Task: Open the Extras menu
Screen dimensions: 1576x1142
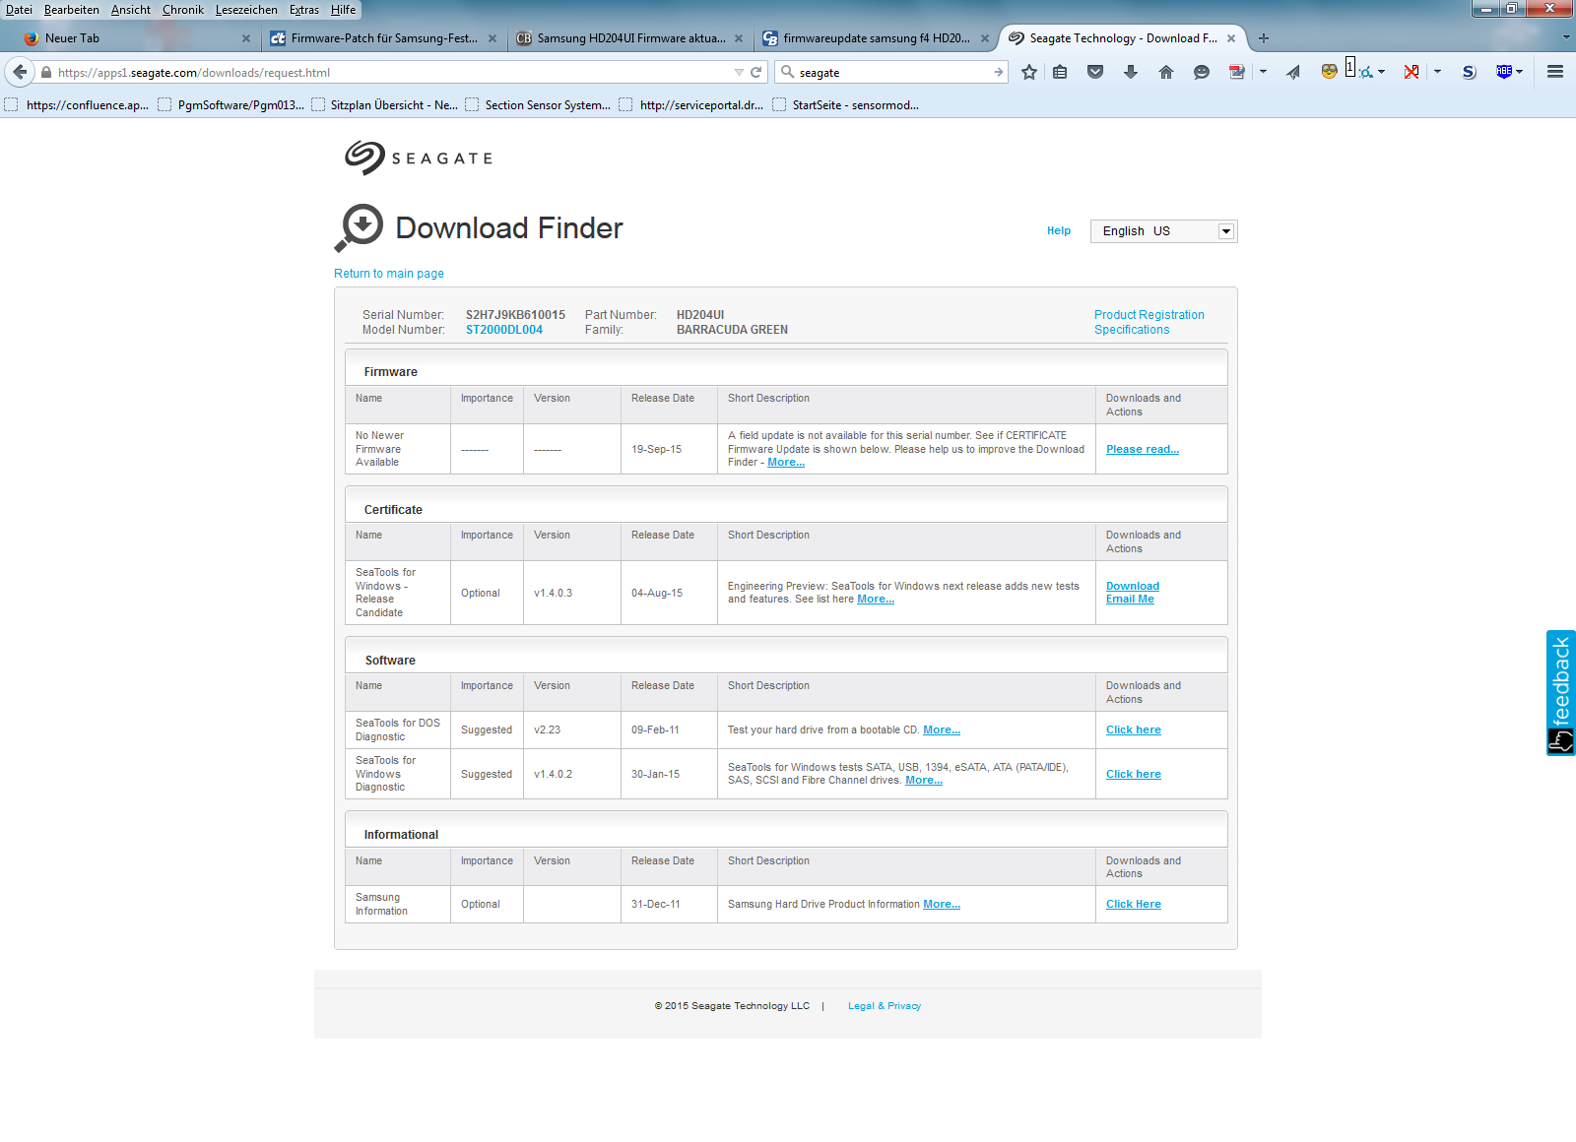Action: [x=304, y=10]
